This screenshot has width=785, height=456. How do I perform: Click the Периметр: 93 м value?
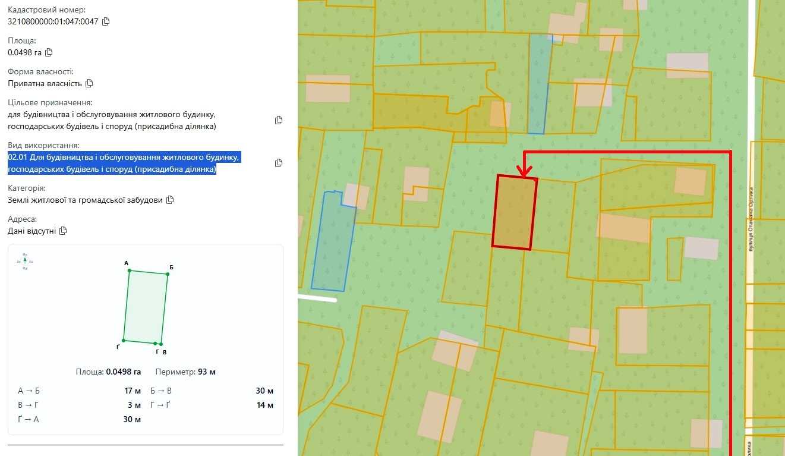pyautogui.click(x=185, y=372)
